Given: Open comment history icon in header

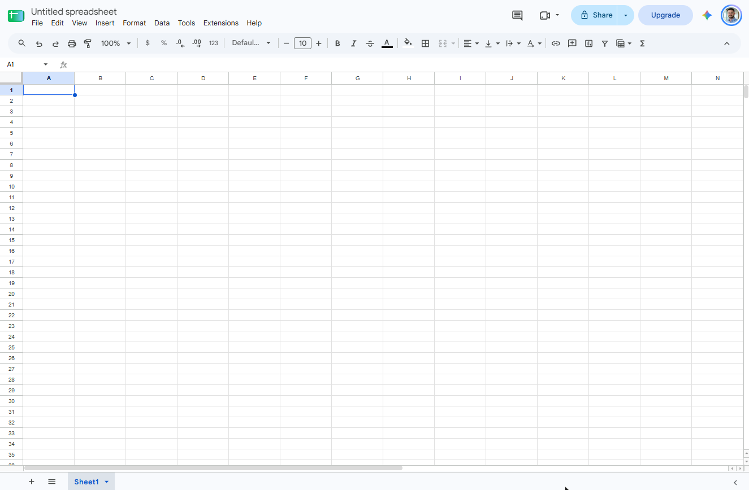Looking at the screenshot, I should pyautogui.click(x=517, y=15).
